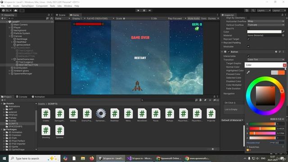Screen dimensions: 288x162
Task: Click the eyedropper in the Color picker window
Action: point(248,72)
